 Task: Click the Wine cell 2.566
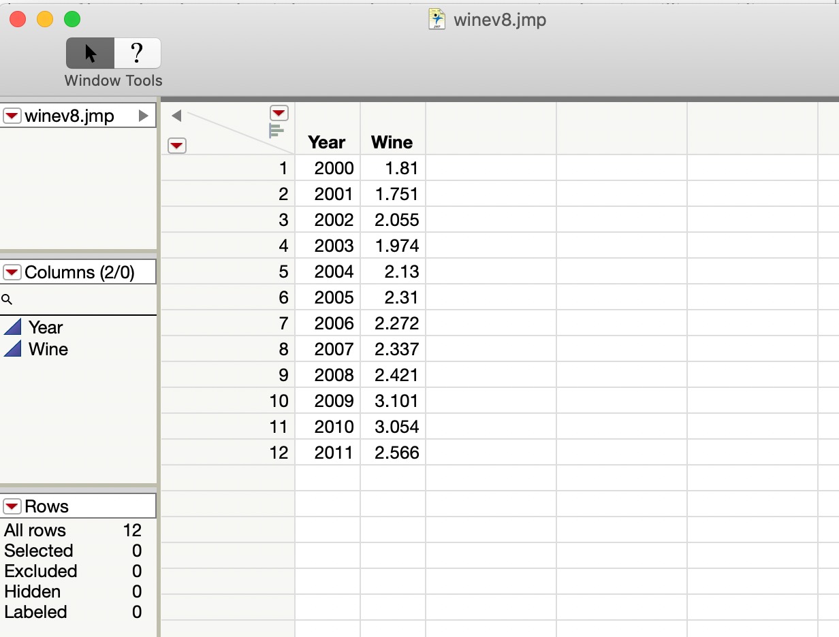pyautogui.click(x=393, y=453)
